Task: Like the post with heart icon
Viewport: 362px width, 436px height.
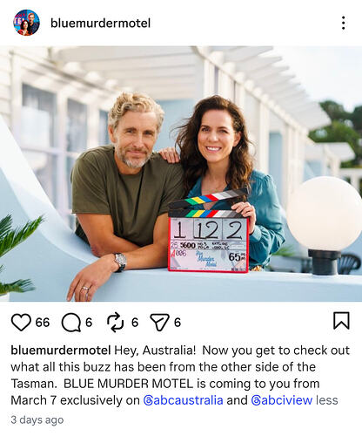Action: [21, 323]
